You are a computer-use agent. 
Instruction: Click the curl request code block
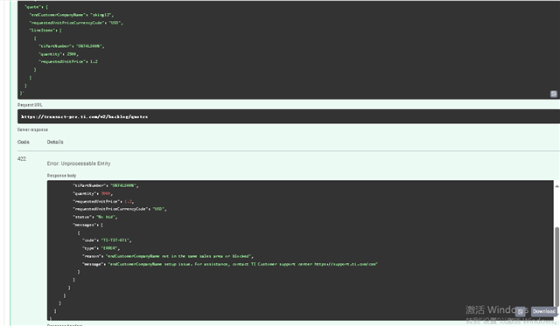pyautogui.click(x=289, y=50)
